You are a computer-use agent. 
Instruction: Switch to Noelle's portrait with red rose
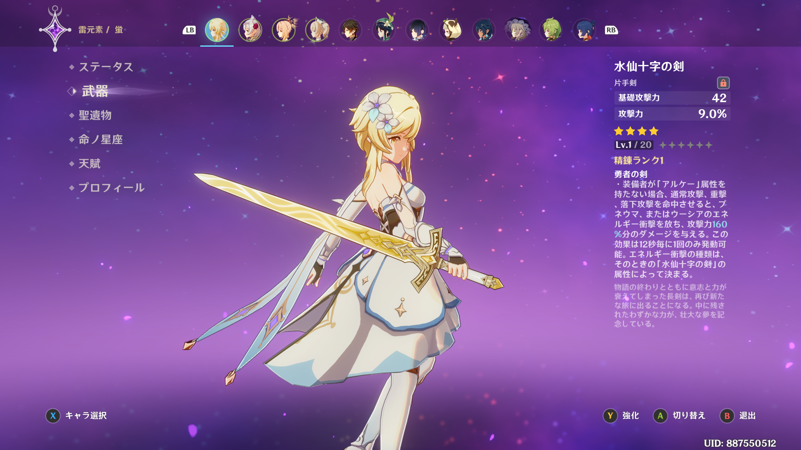point(250,30)
